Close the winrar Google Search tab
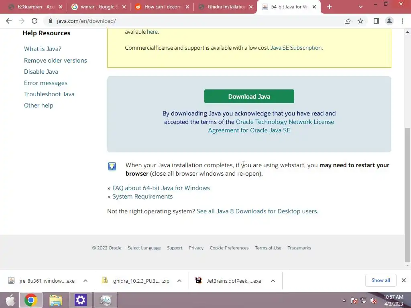This screenshot has width=411, height=308. click(124, 7)
